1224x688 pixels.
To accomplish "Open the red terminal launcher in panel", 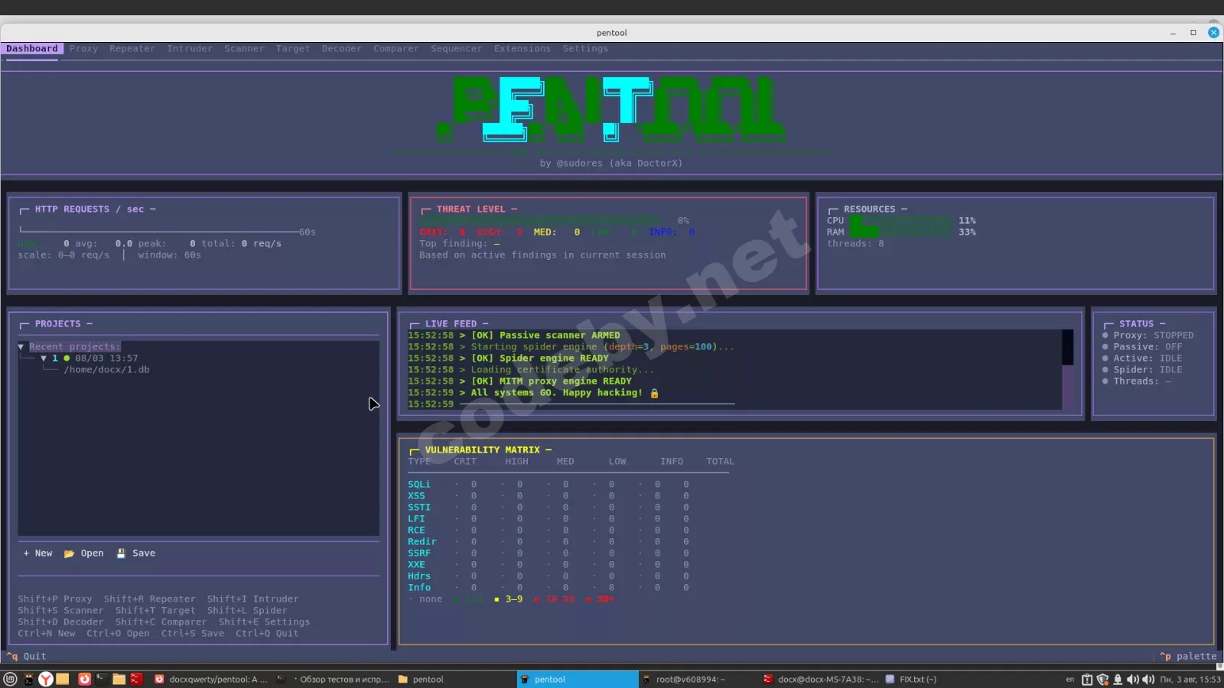I will (136, 679).
